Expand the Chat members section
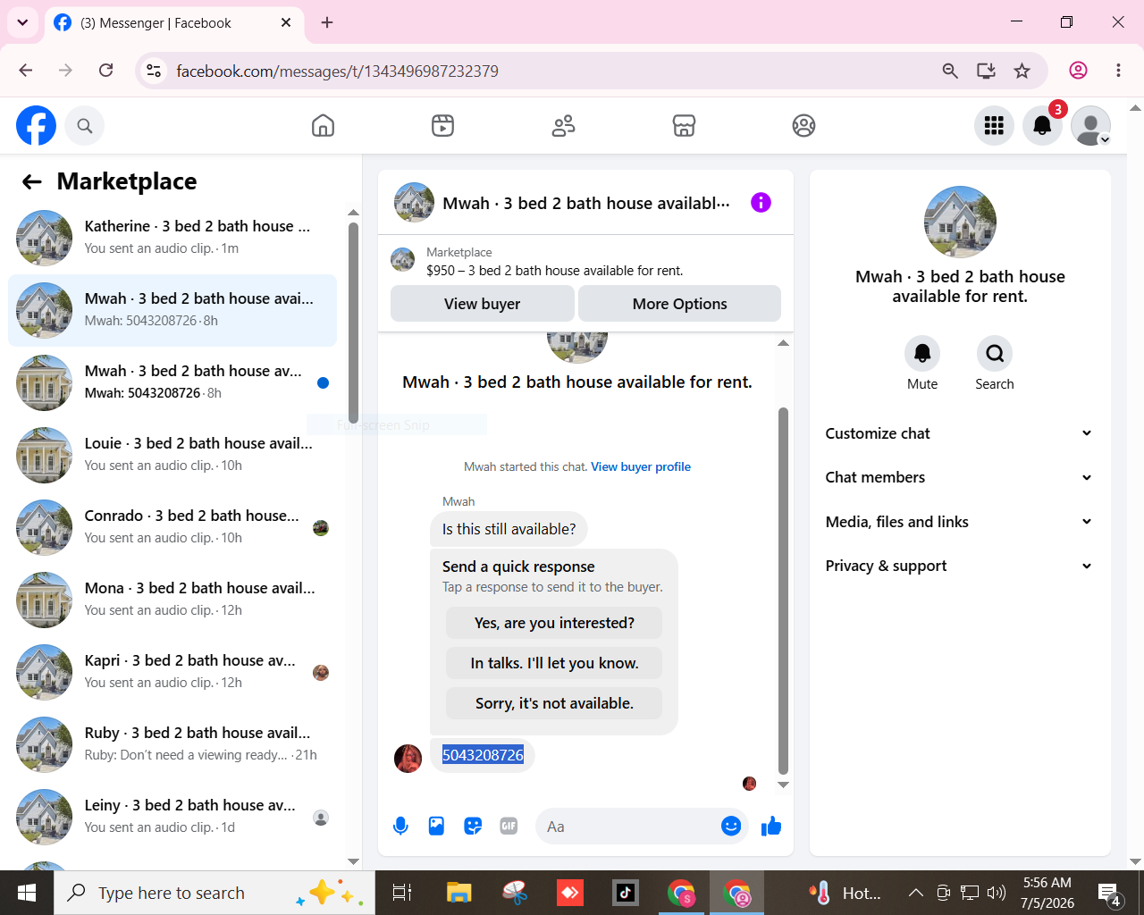This screenshot has height=915, width=1144. click(959, 477)
